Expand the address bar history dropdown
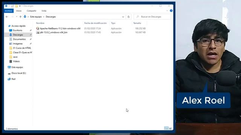 coord(123,17)
